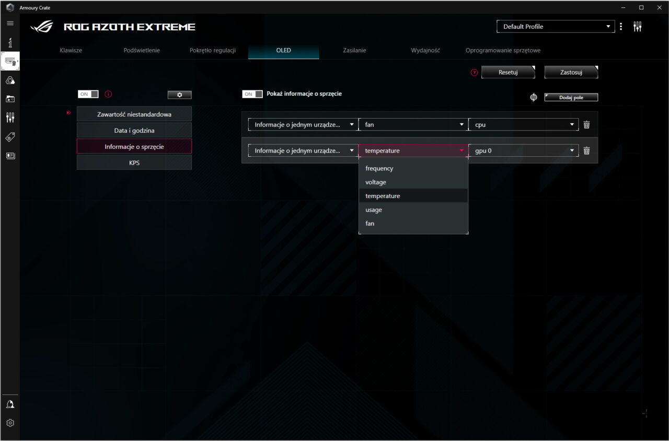The height and width of the screenshot is (441, 669).
Task: Open the hamburger menu in sidebar
Action: coord(10,24)
